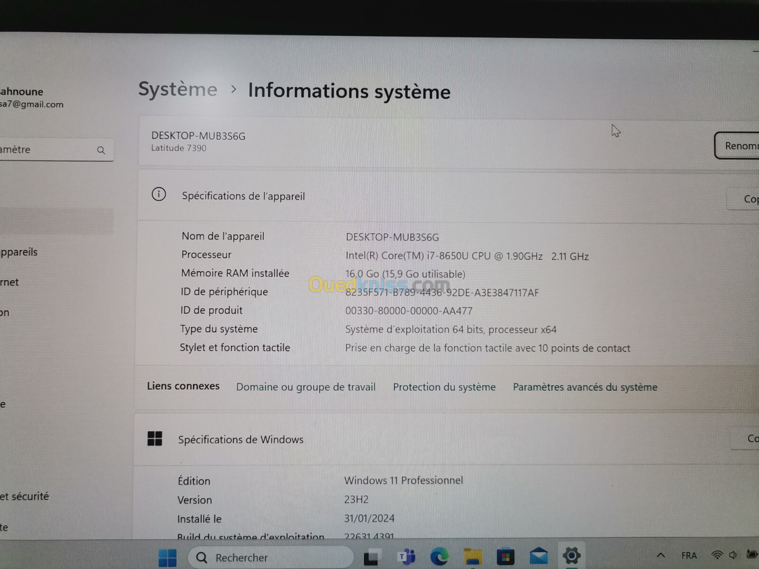
Task: Open Protection du système link
Action: (x=444, y=387)
